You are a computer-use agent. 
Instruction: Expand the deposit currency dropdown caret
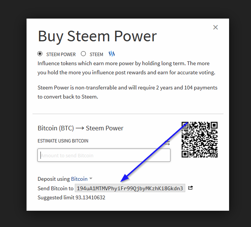click(x=91, y=179)
